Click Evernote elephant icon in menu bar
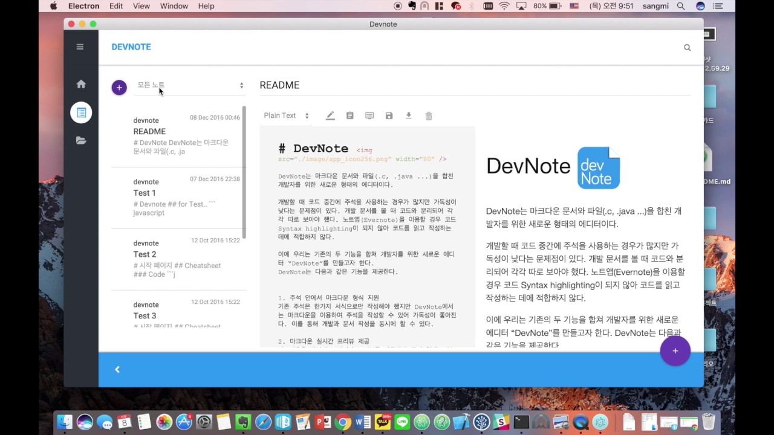Image resolution: width=774 pixels, height=435 pixels. tap(412, 6)
